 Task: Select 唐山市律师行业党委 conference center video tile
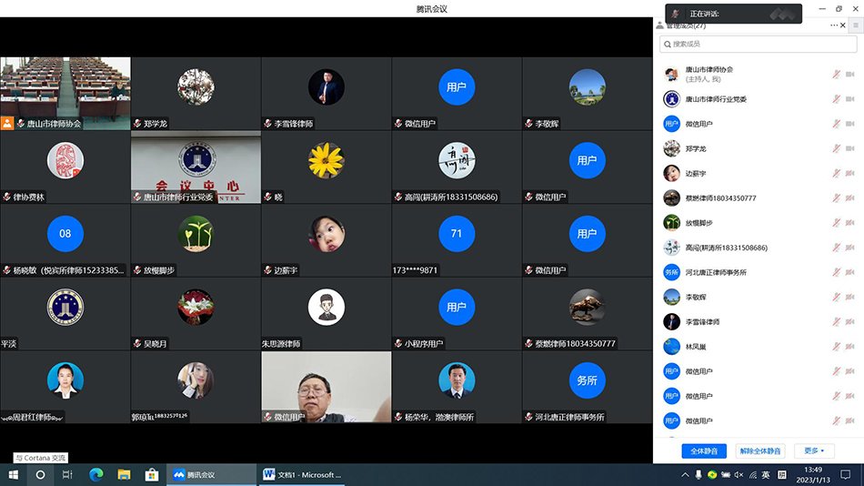tap(196, 167)
